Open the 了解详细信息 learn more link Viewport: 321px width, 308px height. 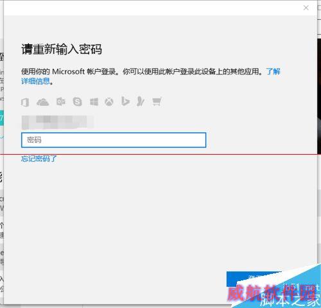pos(151,76)
